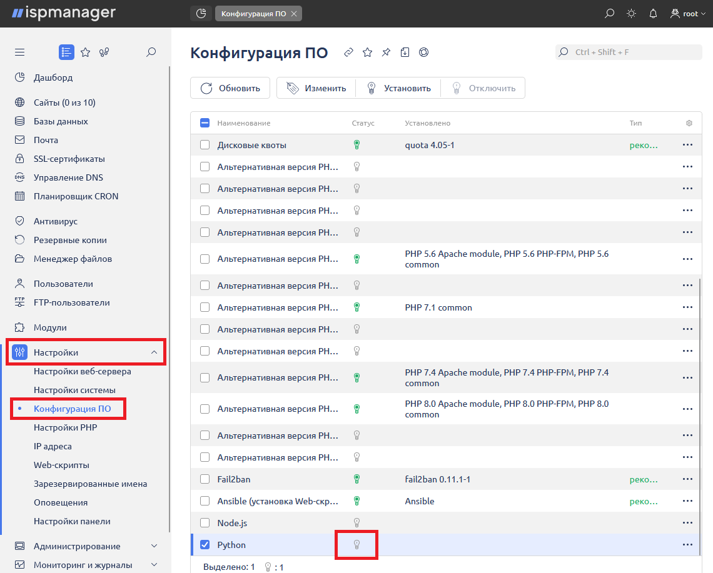The image size is (713, 573).
Task: Click the hamburger menu icon in sidebar
Action: pos(19,52)
